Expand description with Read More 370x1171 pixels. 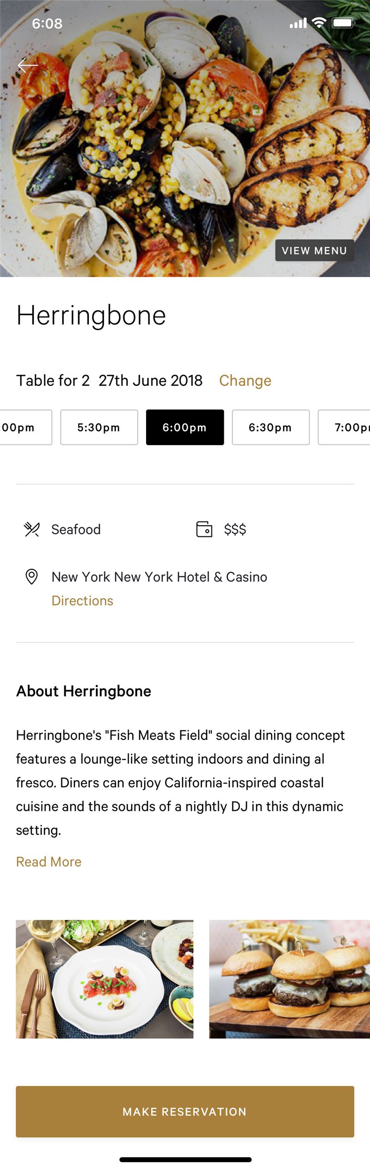[x=49, y=862]
